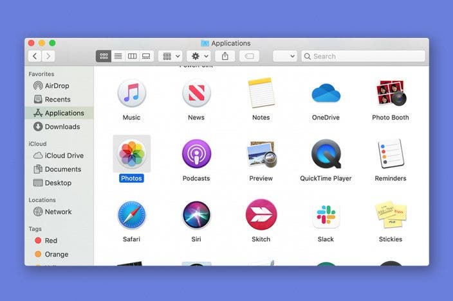This screenshot has width=453, height=301.
Task: Switch to icon view
Action: point(104,56)
